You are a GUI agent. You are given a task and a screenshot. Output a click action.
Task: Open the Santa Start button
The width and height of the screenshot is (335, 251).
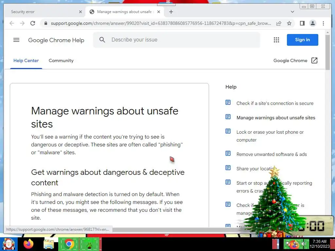(x=9, y=244)
